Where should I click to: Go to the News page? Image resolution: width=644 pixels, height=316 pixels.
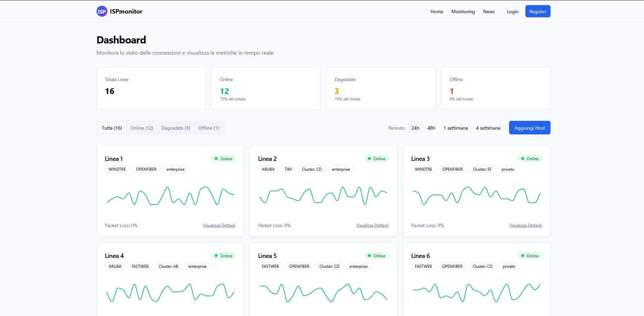click(489, 12)
